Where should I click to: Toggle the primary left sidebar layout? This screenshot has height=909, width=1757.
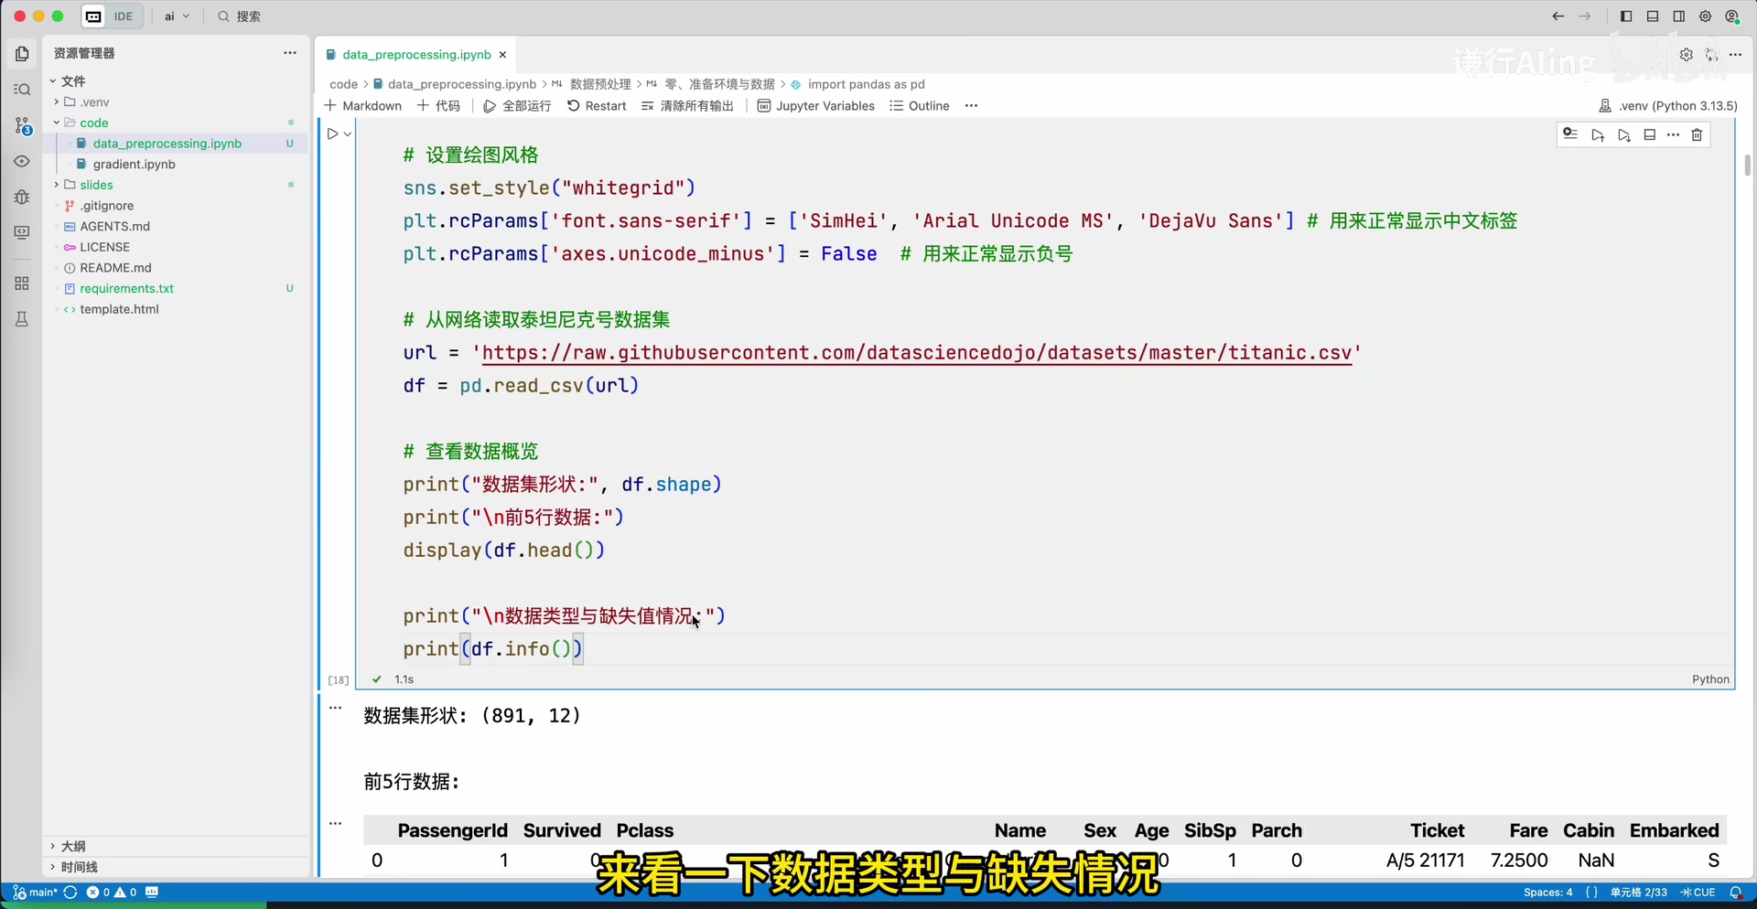pyautogui.click(x=1626, y=16)
